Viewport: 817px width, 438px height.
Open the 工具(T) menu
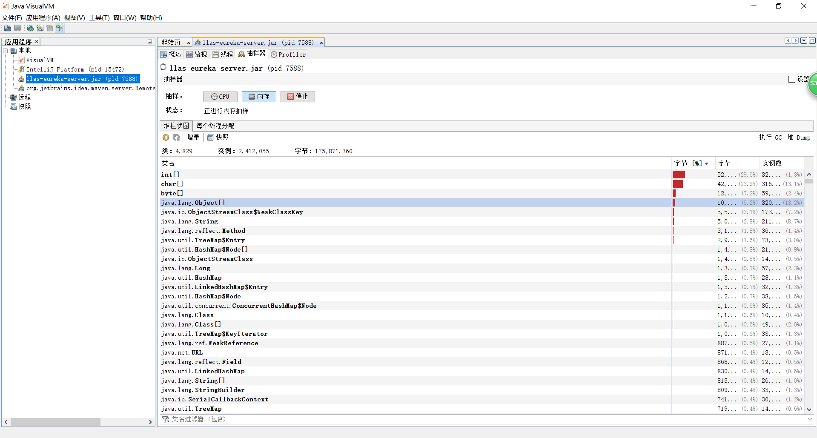coord(99,18)
